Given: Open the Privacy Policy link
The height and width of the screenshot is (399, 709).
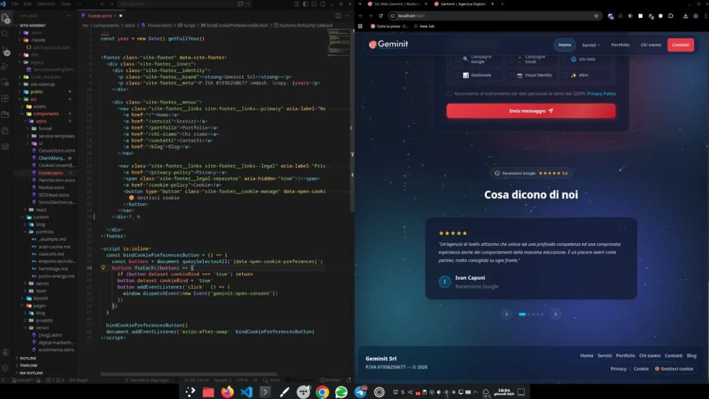Looking at the screenshot, I should coord(601,93).
